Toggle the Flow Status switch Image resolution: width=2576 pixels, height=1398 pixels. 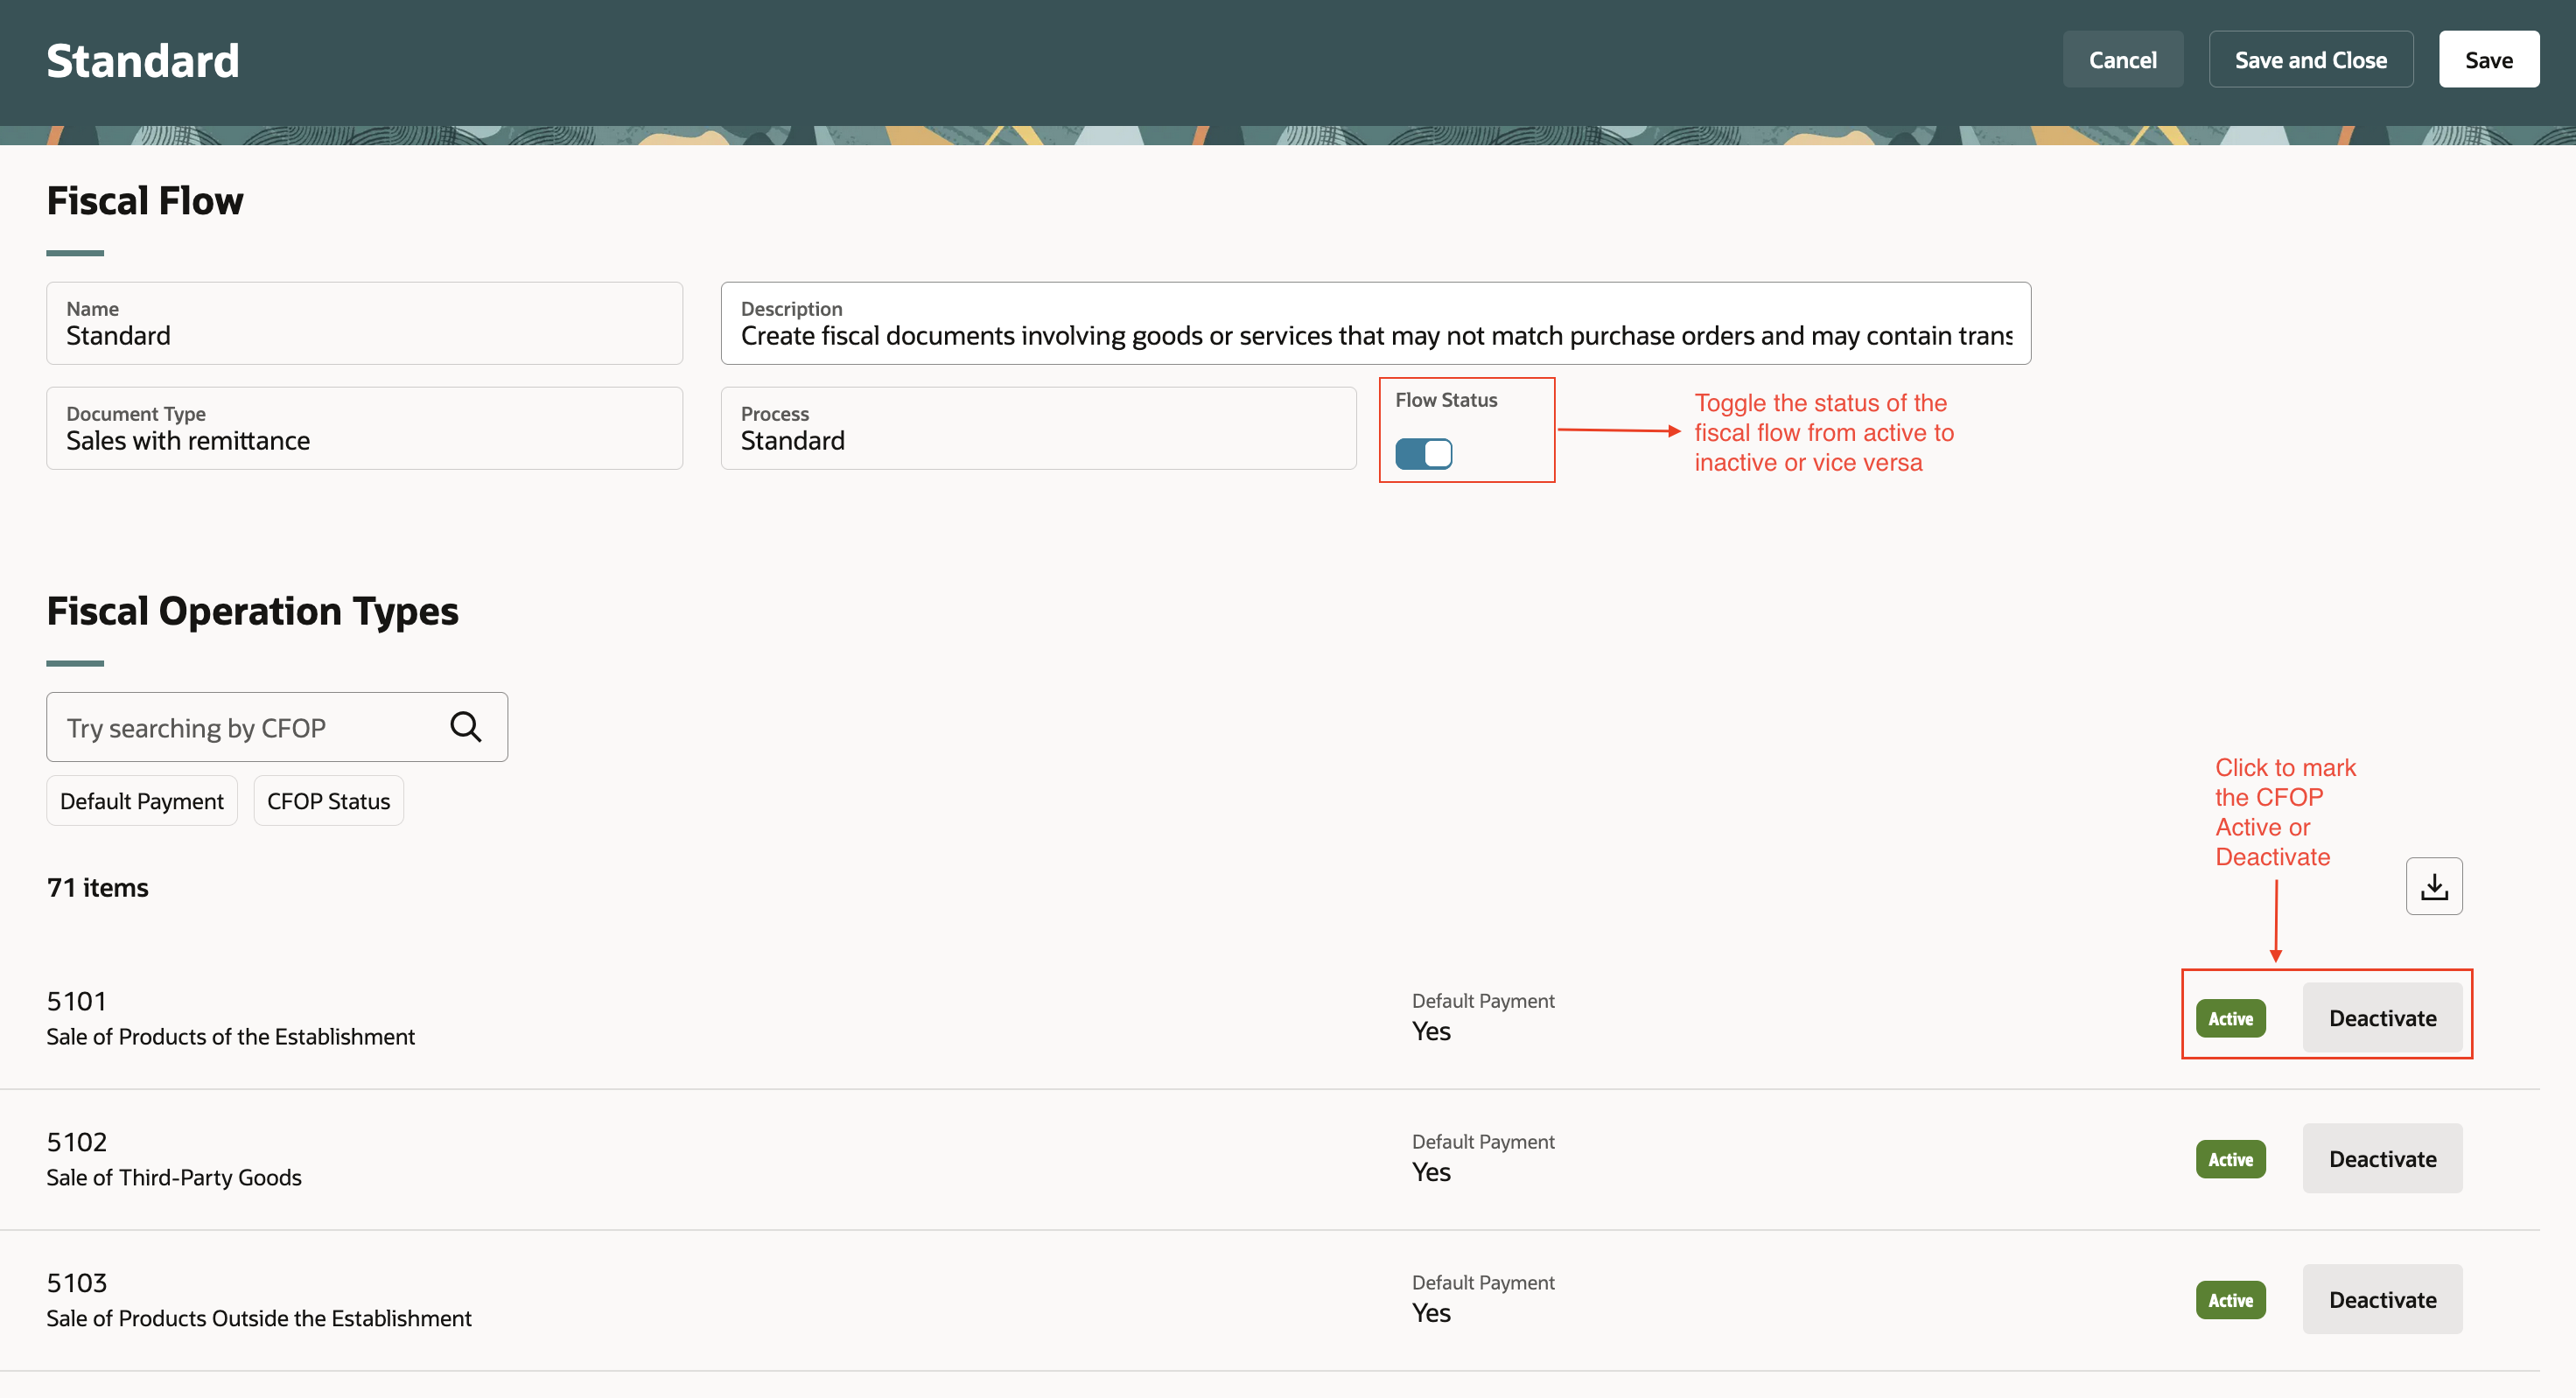click(1423, 454)
